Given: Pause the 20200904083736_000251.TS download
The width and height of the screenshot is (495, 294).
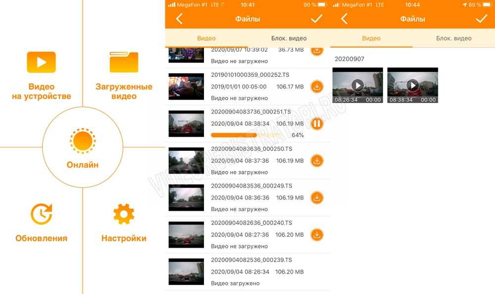Looking at the screenshot, I should coord(317,123).
